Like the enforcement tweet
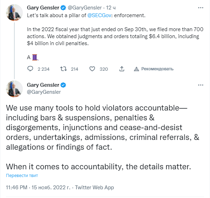The height and width of the screenshot is (198, 210). [92, 69]
